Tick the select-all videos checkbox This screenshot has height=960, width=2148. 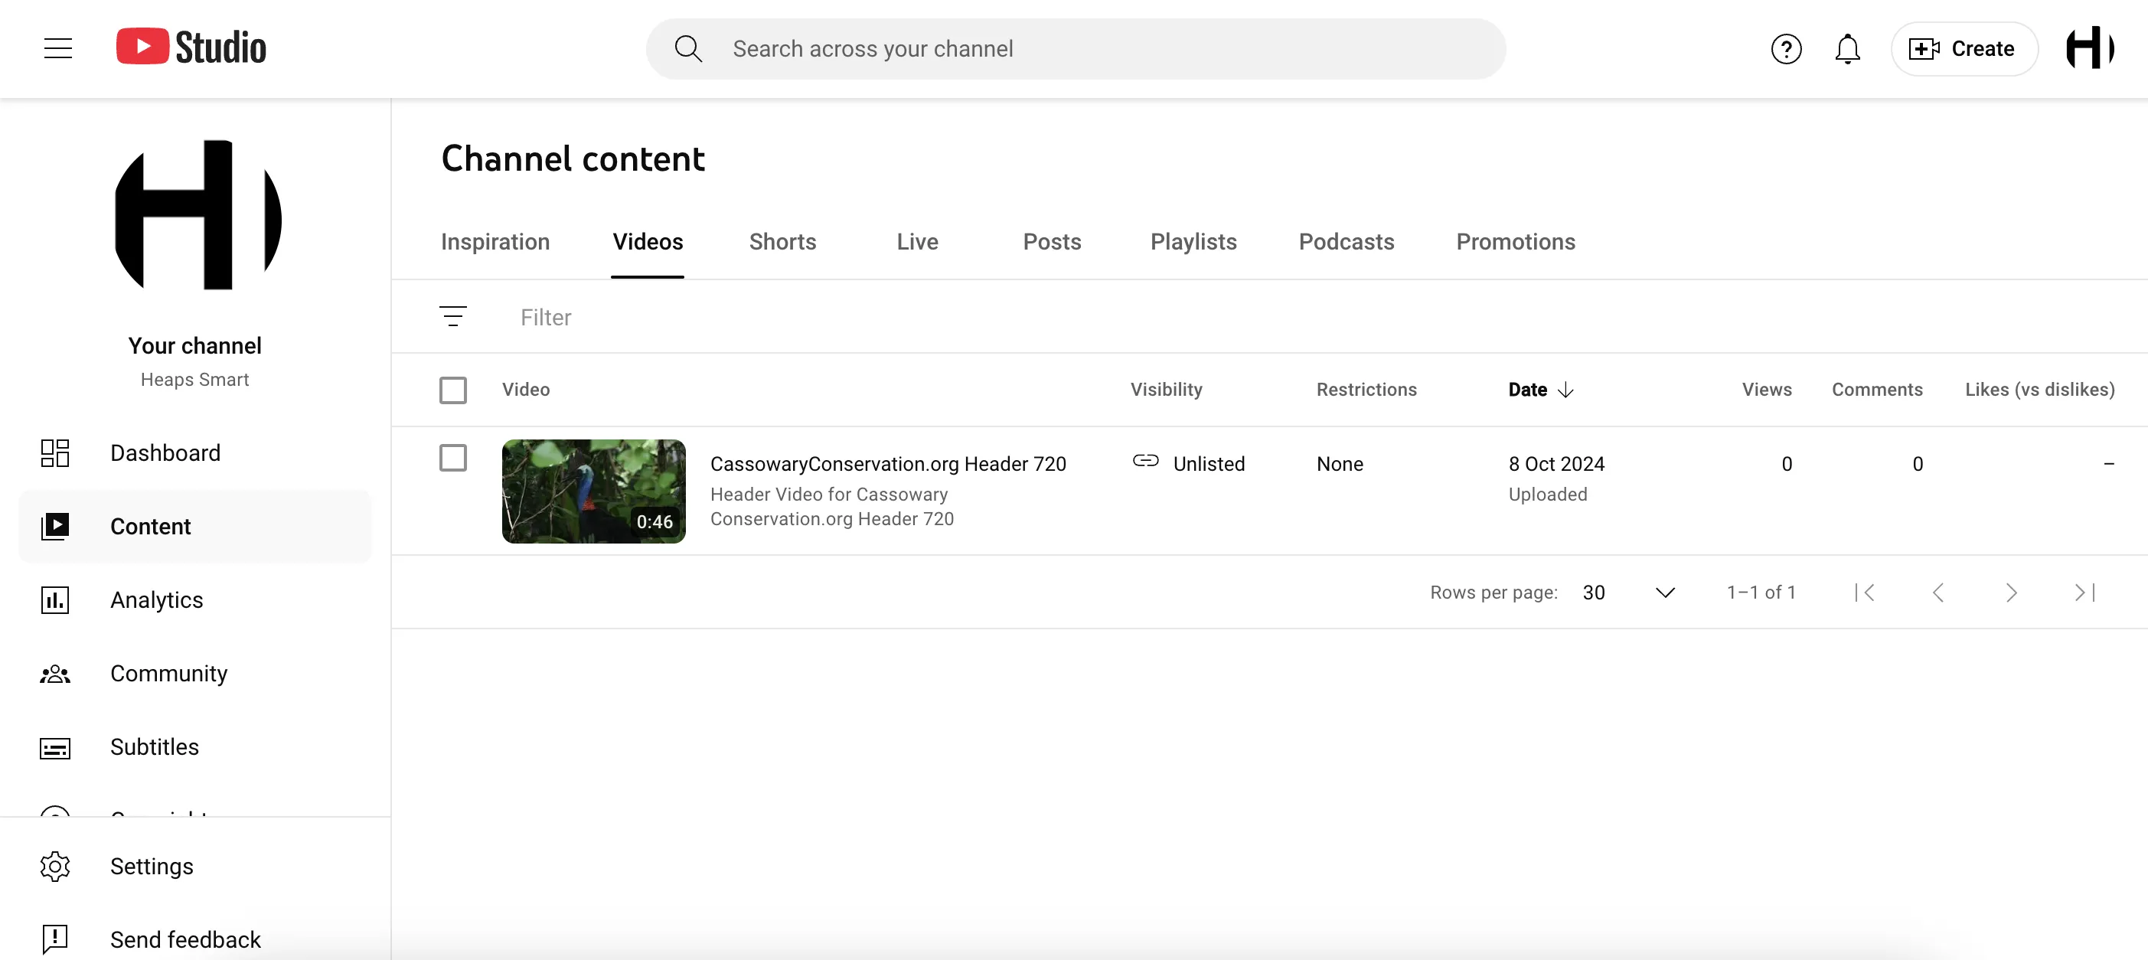click(x=452, y=390)
